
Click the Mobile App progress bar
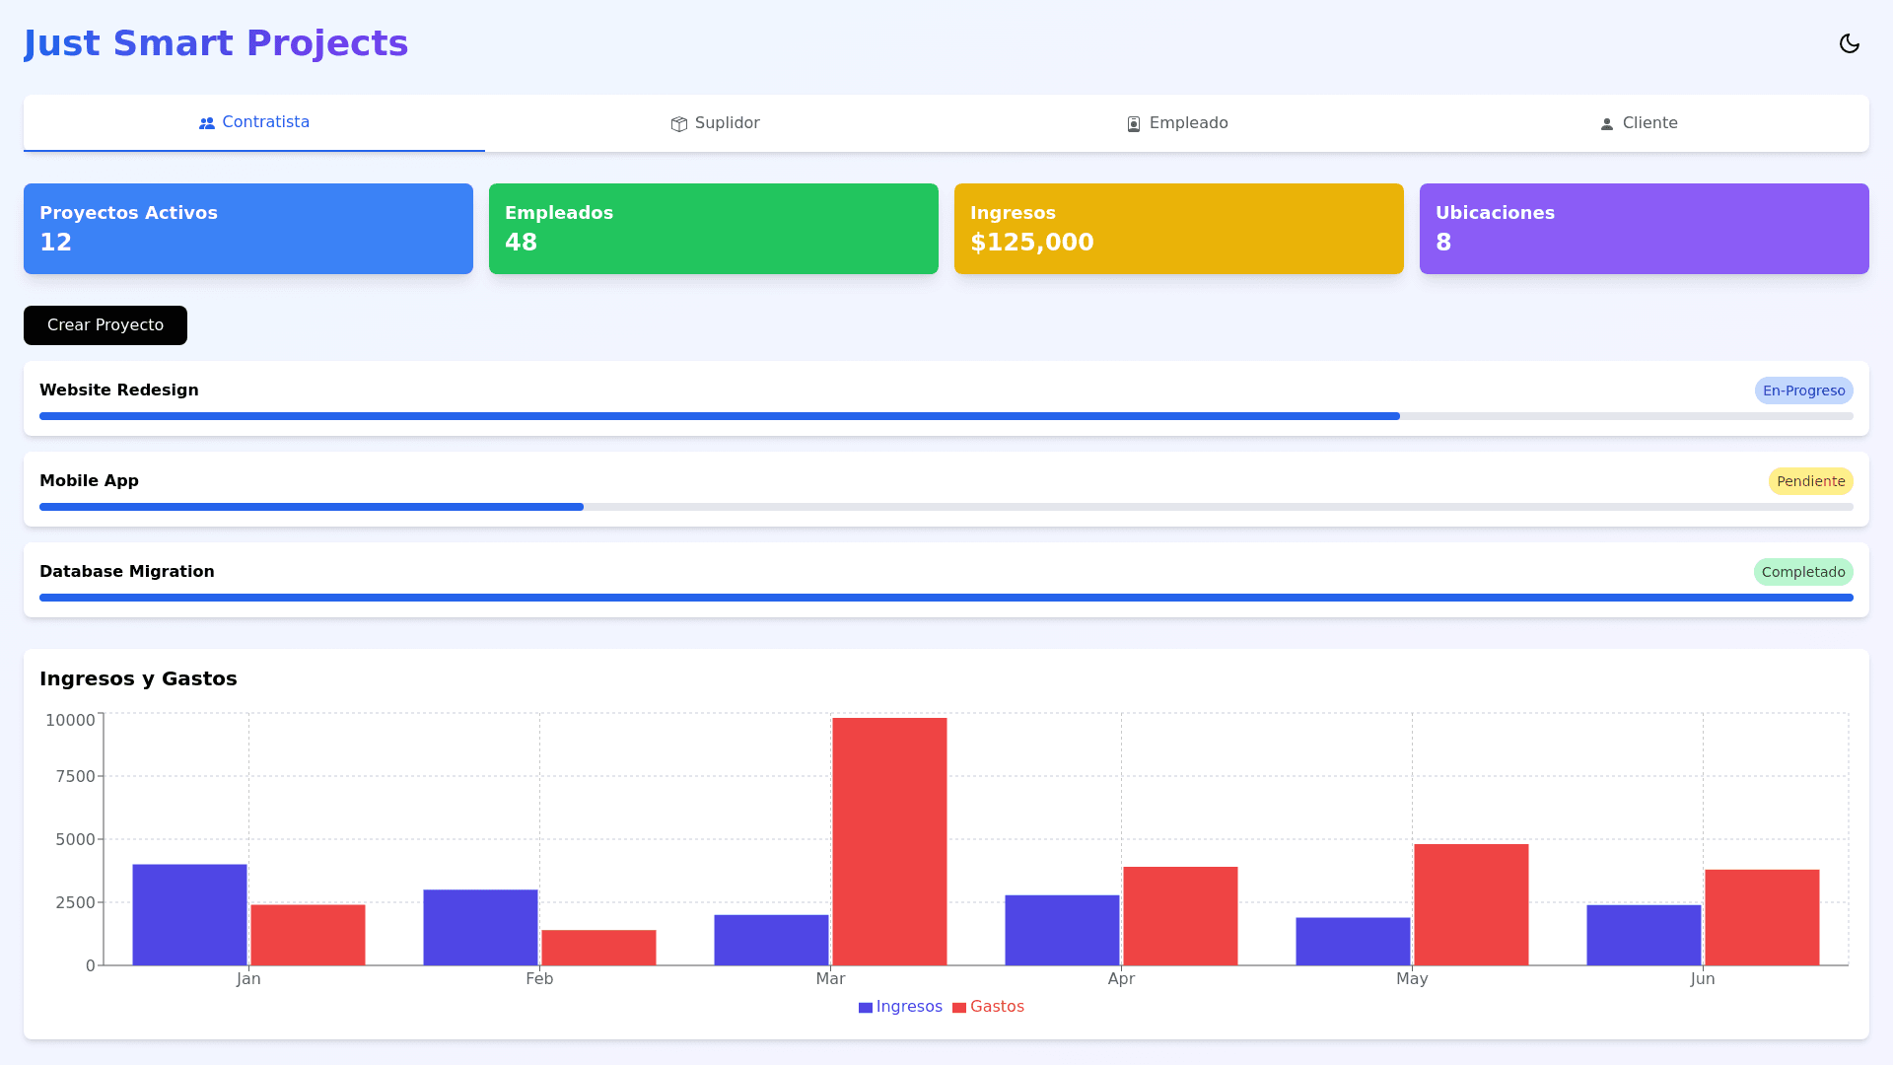click(x=312, y=507)
